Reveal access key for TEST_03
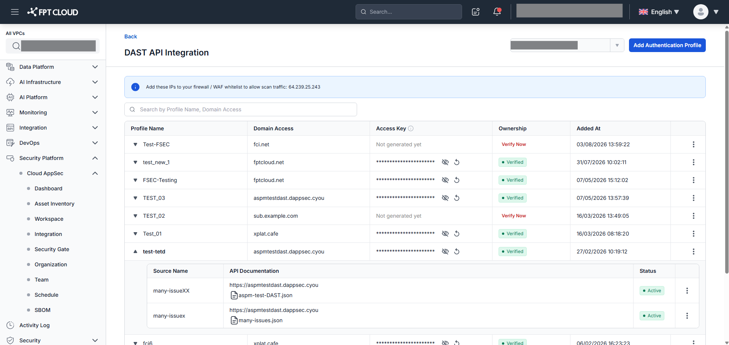 coord(445,198)
